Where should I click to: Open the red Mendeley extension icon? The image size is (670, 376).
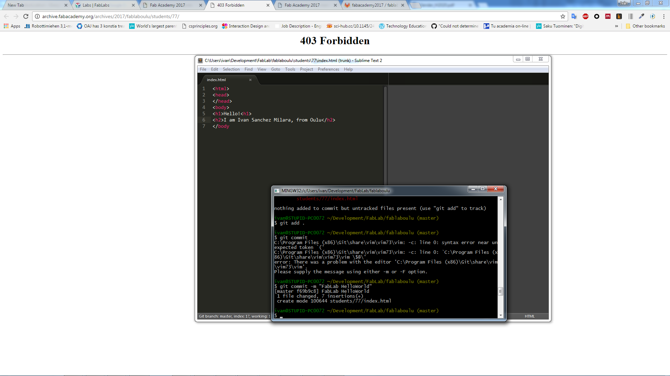point(608,16)
